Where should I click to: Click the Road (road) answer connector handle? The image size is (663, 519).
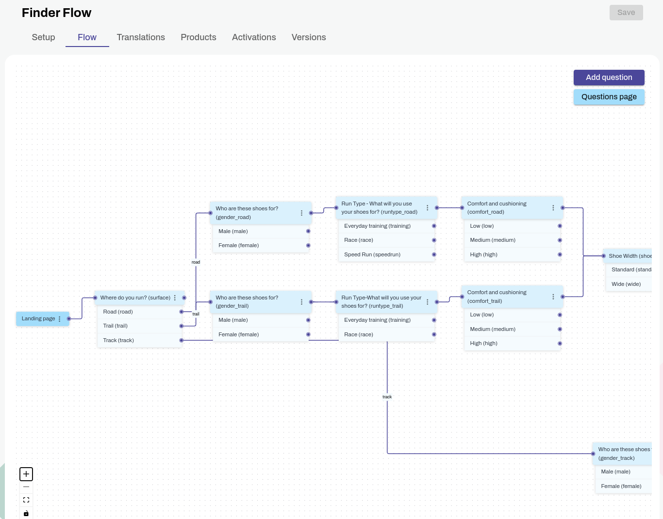(x=182, y=312)
